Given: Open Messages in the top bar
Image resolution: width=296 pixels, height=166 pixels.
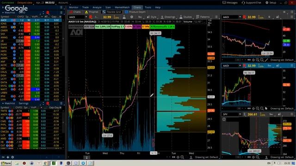Looking at the screenshot, I should point(230,3).
